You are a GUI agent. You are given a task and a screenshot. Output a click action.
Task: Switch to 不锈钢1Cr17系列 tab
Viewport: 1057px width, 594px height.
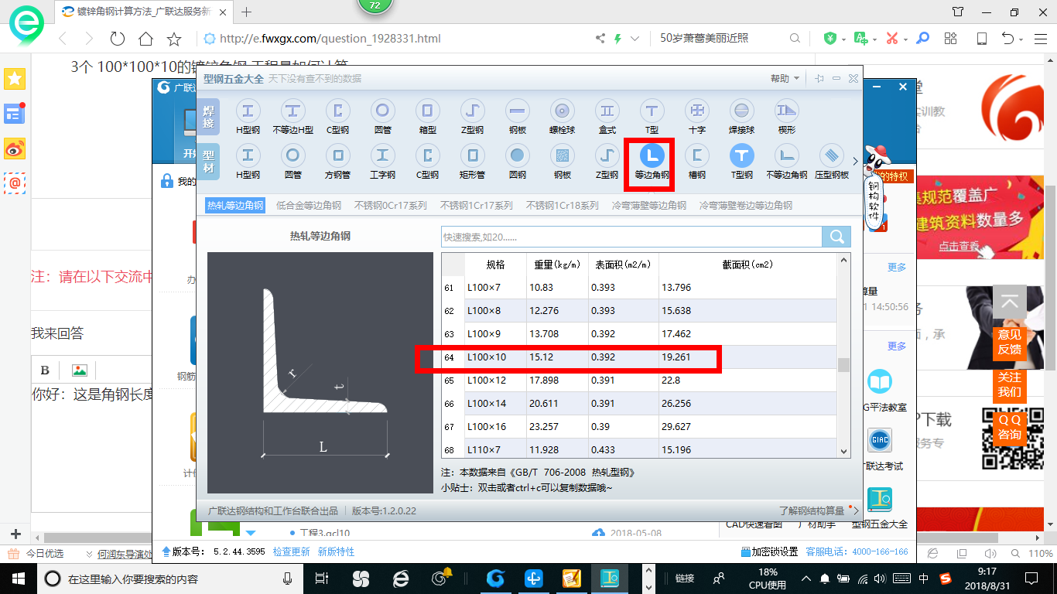coord(477,205)
